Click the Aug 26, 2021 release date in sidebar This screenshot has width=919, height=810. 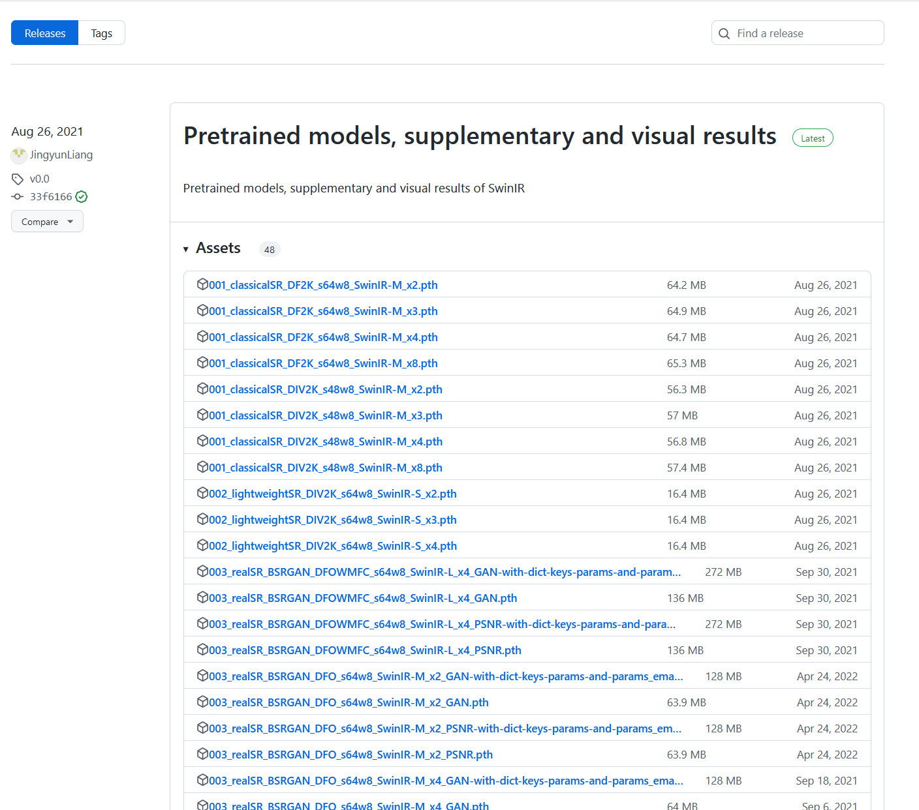pyautogui.click(x=47, y=132)
